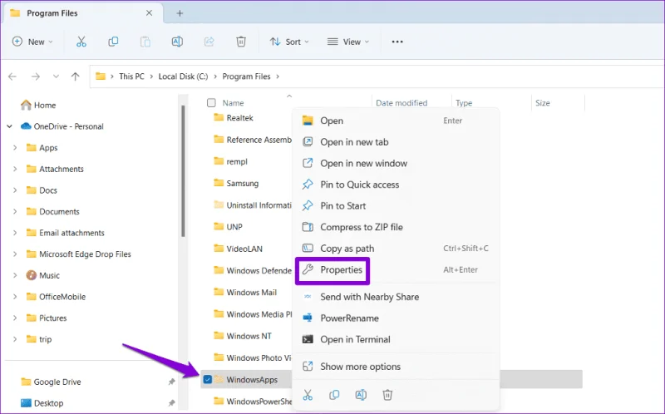
Task: Expand the Pictures folder node
Action: [x=15, y=318]
